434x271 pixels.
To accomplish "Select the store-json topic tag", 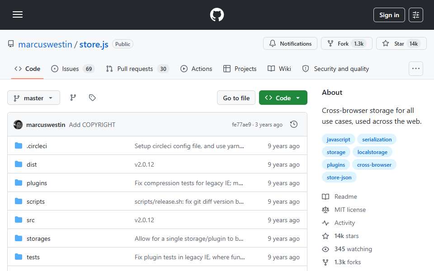I will [339, 178].
